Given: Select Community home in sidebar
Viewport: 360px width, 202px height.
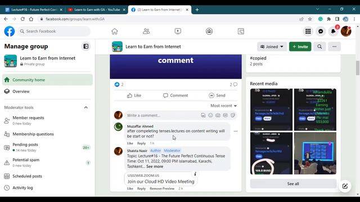Looking at the screenshot, I should [x=47, y=80].
